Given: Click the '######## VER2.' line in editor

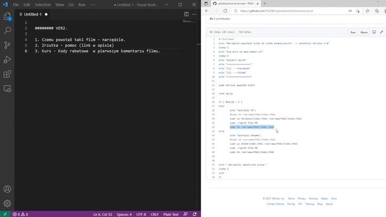Looking at the screenshot, I should 51,28.
